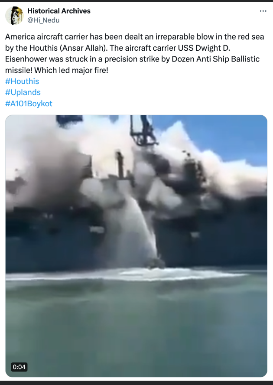Click the word "Eisenhower" in tweet text

coord(26,59)
